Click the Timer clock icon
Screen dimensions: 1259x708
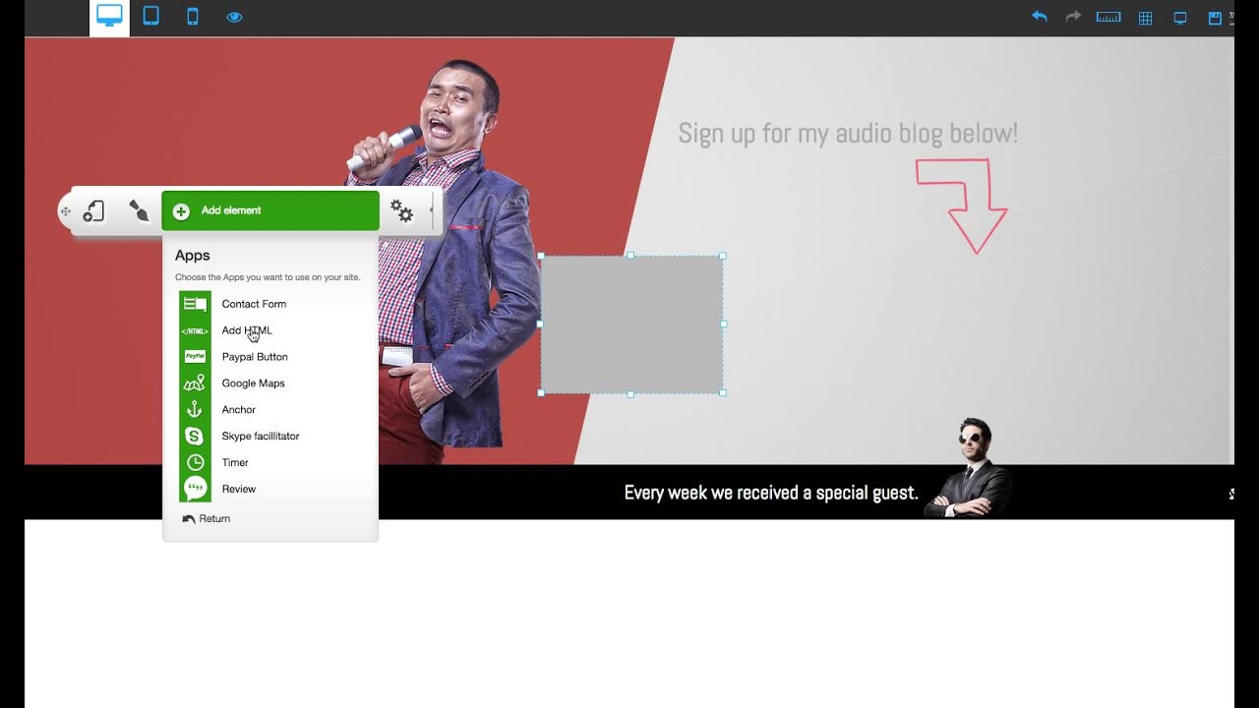tap(195, 462)
